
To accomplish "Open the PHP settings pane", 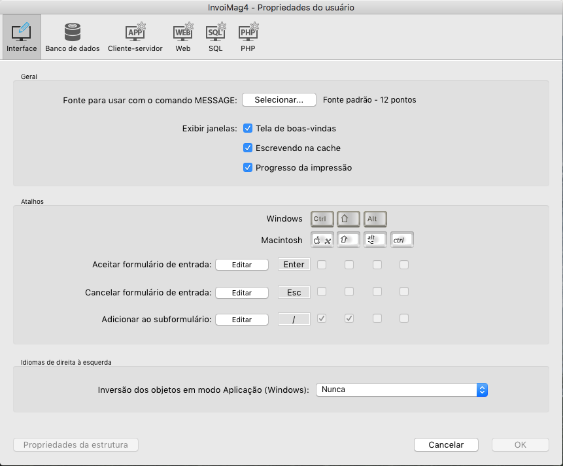I will [248, 37].
